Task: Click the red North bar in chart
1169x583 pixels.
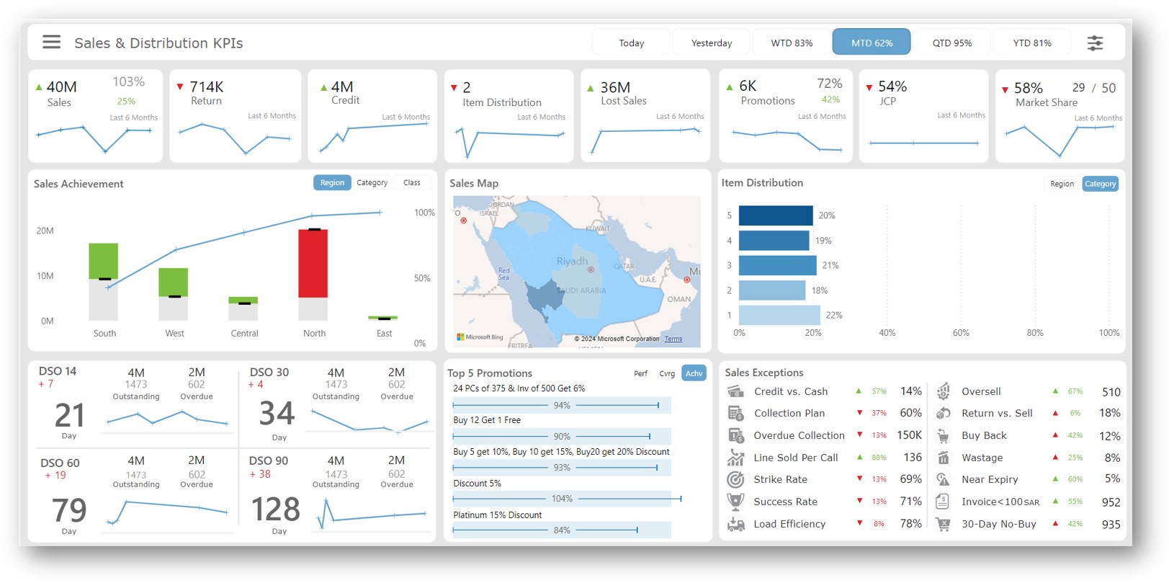Action: tap(313, 264)
